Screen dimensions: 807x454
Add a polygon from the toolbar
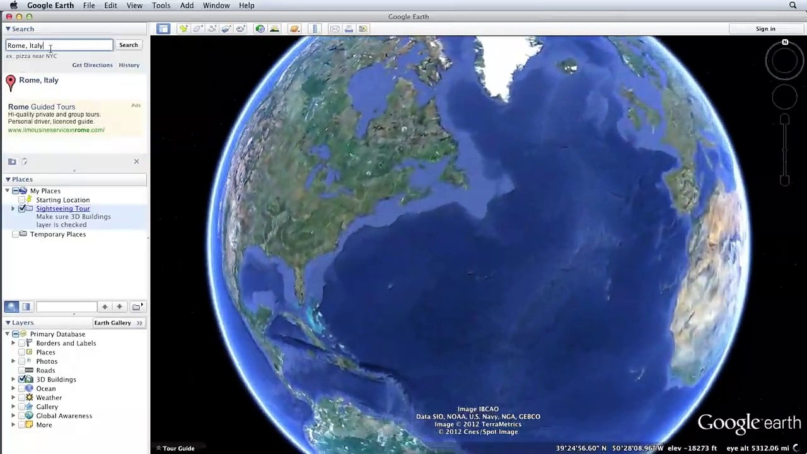pos(197,29)
